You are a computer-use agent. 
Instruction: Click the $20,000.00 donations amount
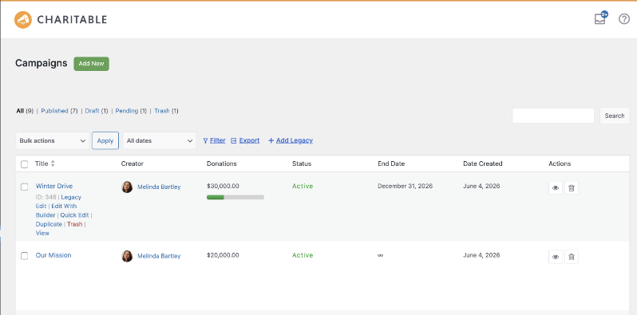pyautogui.click(x=223, y=255)
